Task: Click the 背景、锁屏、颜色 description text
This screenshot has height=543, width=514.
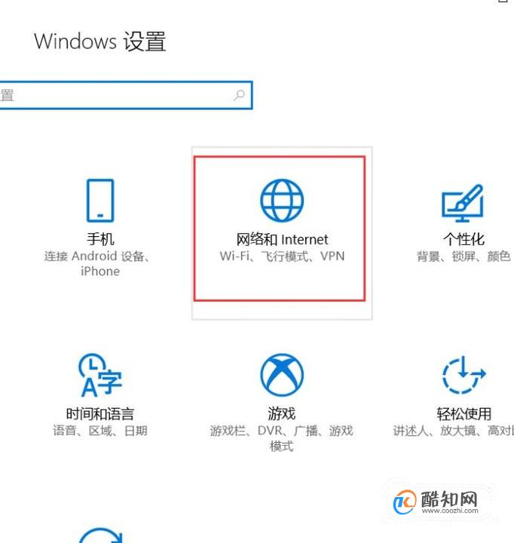Action: pyautogui.click(x=464, y=256)
